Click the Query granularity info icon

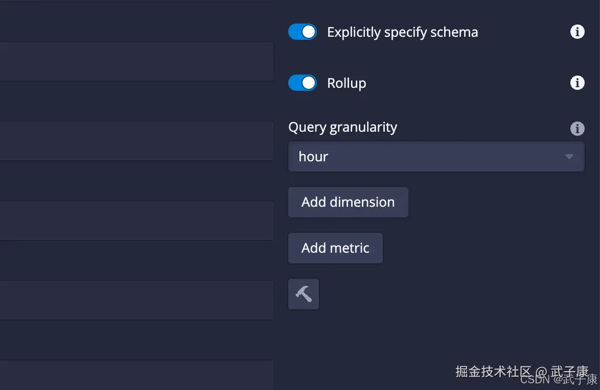[577, 128]
